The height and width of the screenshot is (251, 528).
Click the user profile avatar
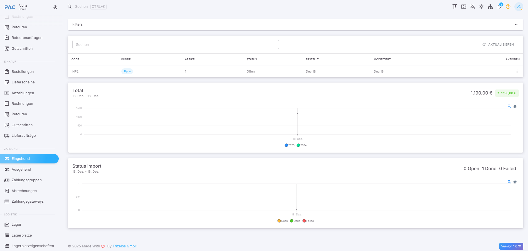point(518,7)
